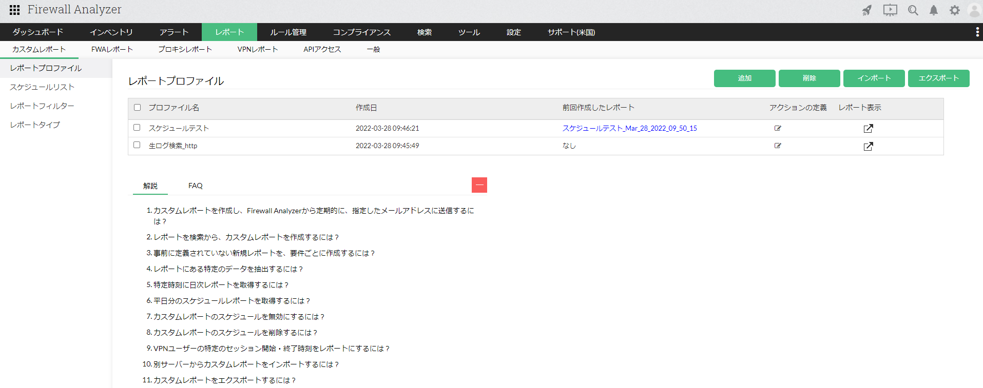983x388 pixels.
Task: Open the settings gear icon
Action: click(954, 10)
